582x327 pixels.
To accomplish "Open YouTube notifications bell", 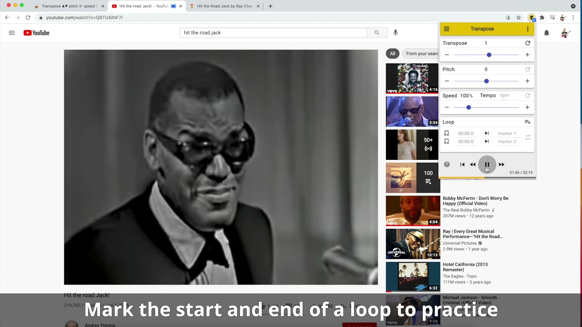I will (547, 33).
